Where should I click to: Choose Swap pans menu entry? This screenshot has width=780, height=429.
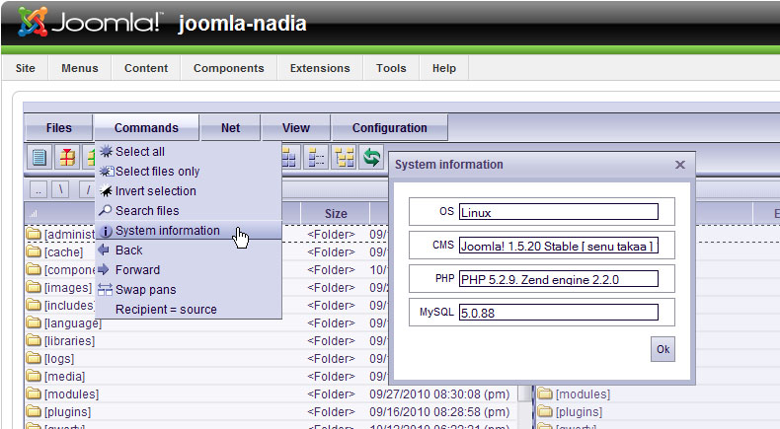tap(189, 289)
